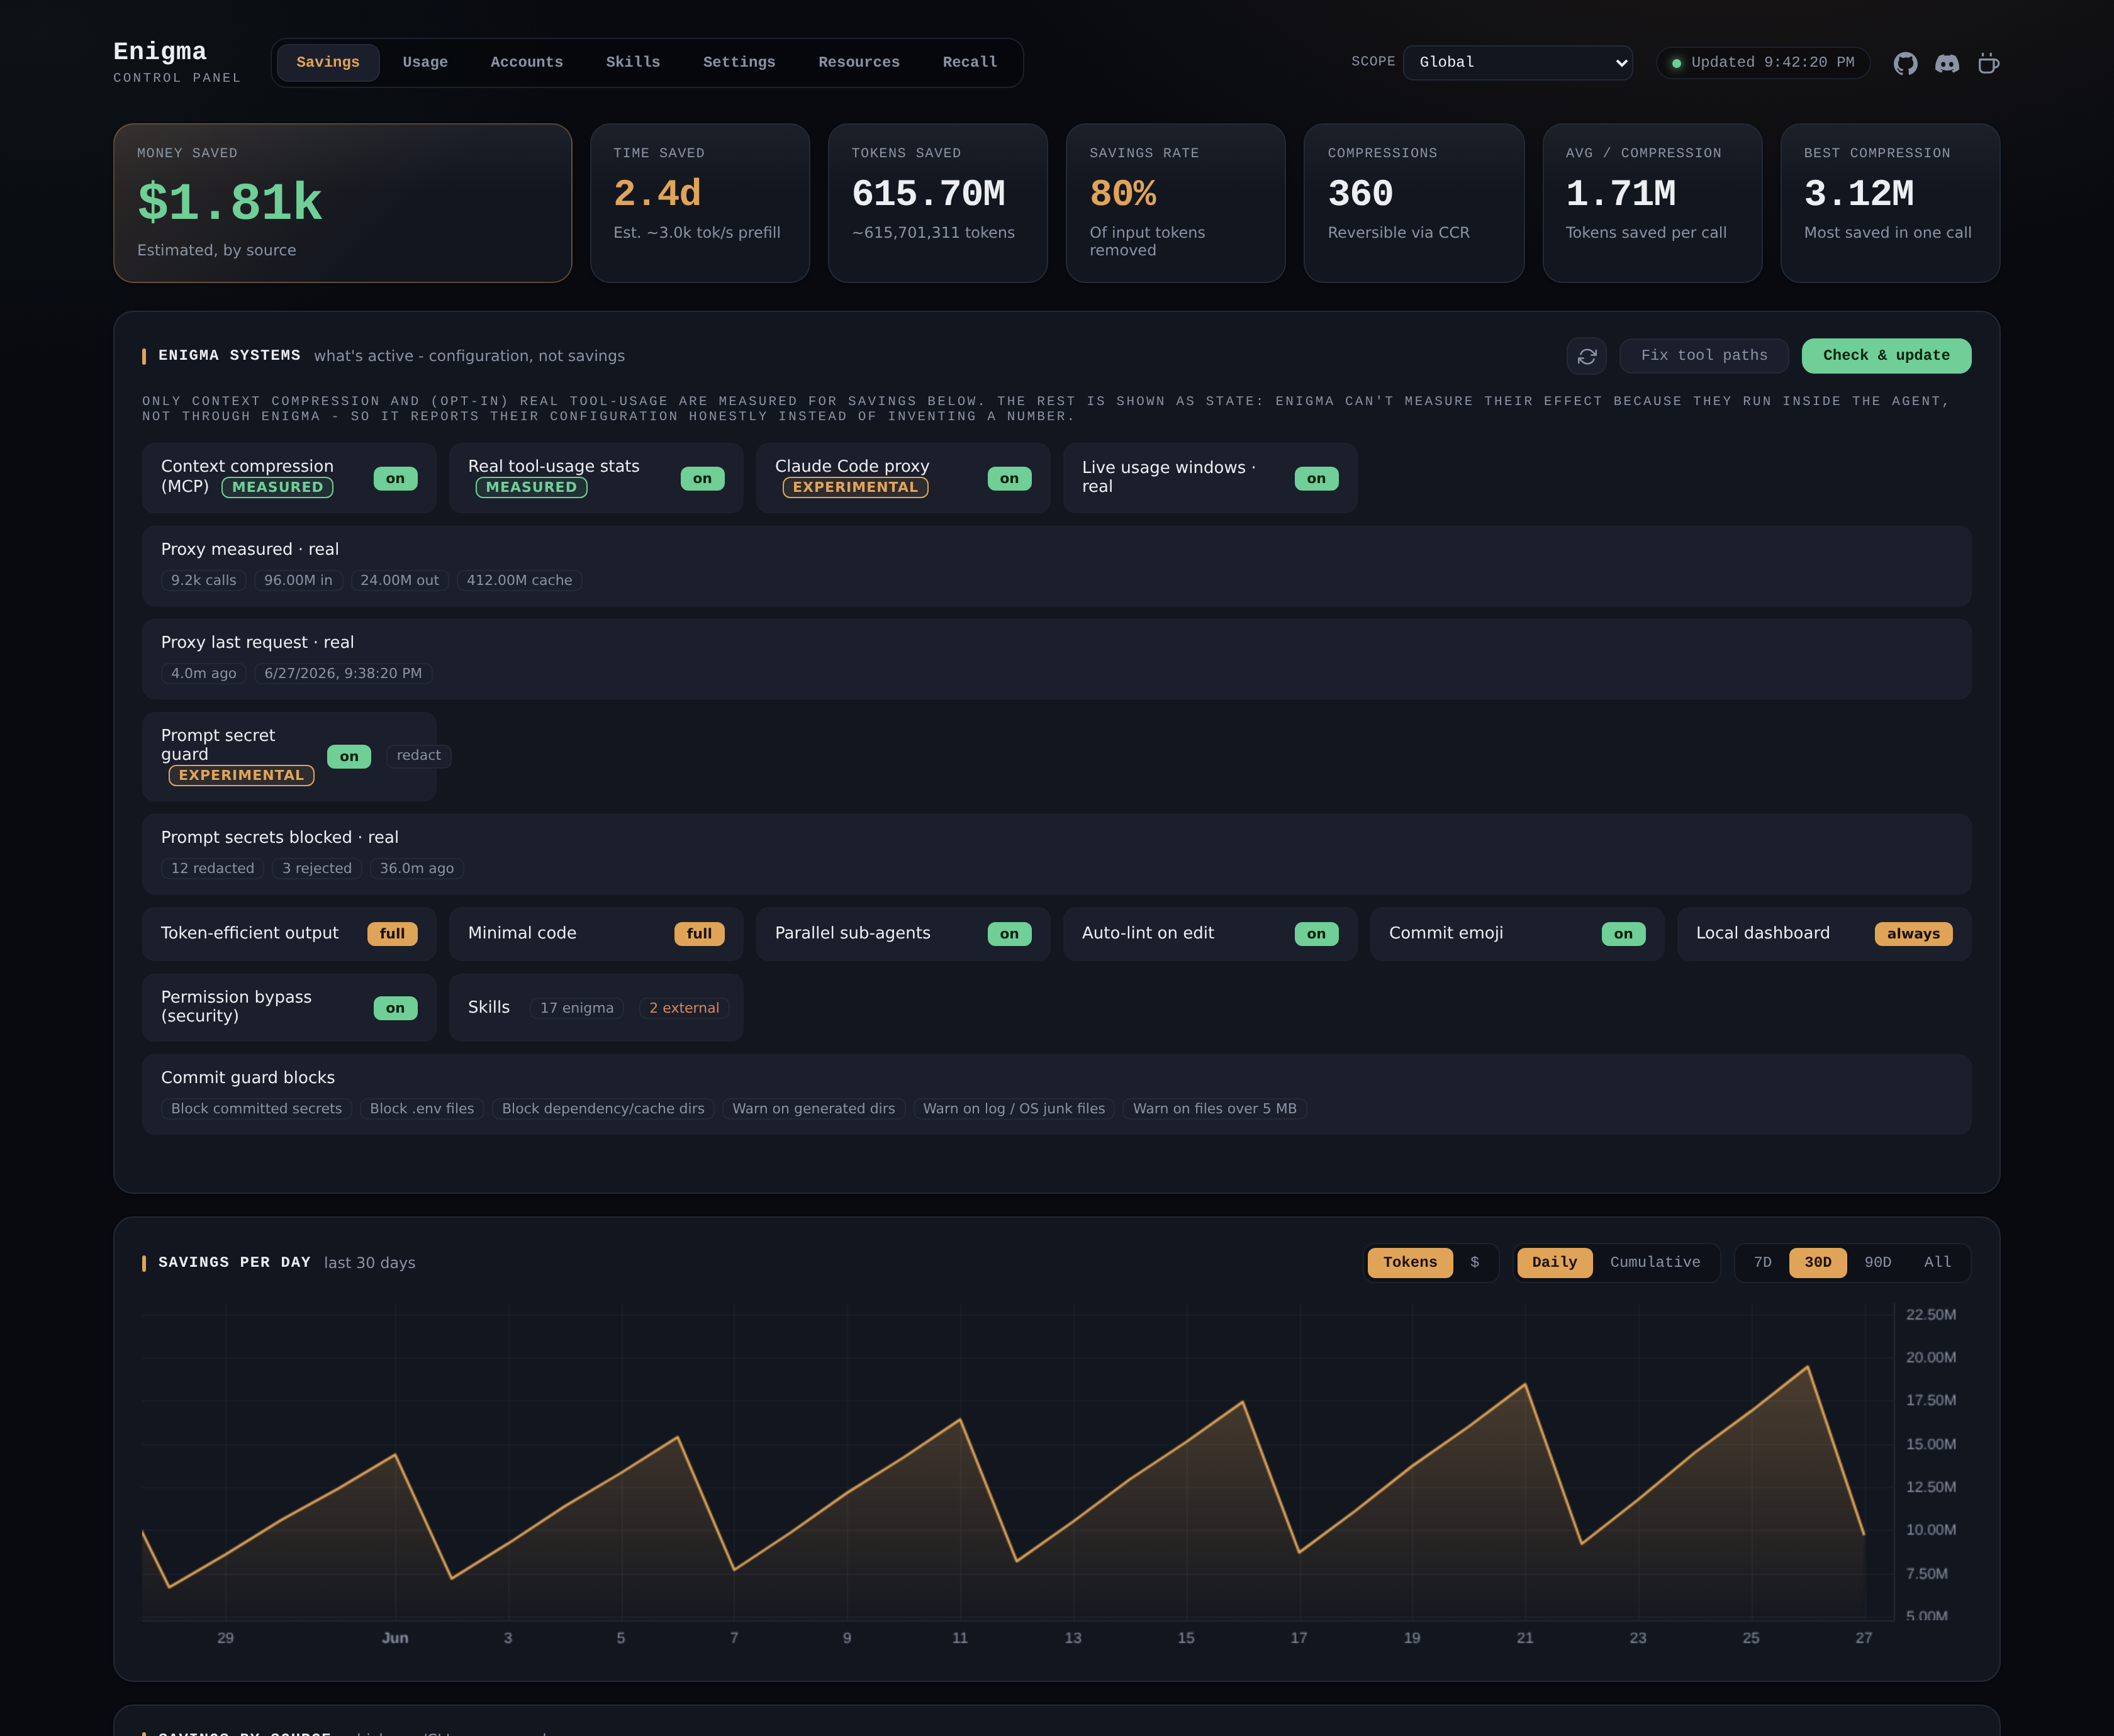Click the 3 rejected chip
The image size is (2114, 1736).
point(317,869)
